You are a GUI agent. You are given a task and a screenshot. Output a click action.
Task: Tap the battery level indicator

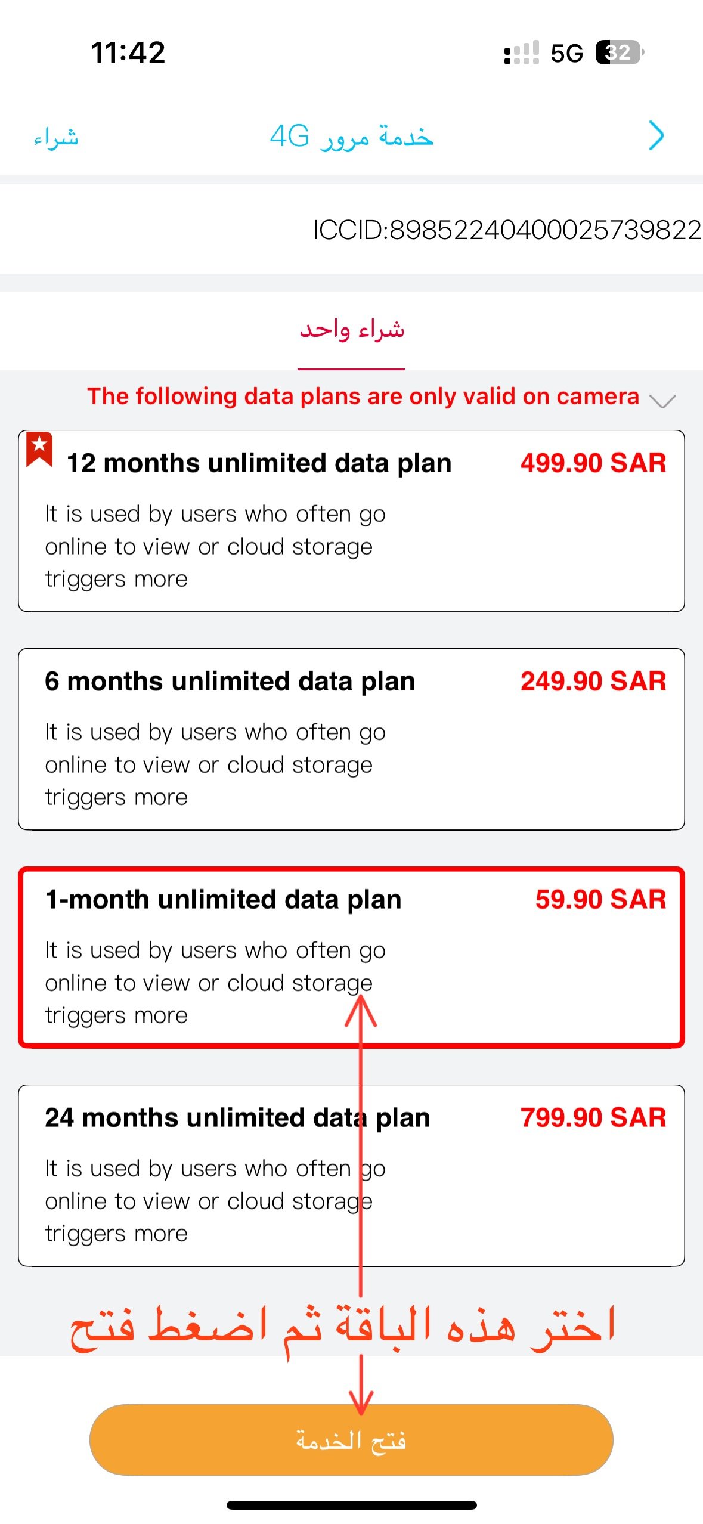(x=619, y=52)
